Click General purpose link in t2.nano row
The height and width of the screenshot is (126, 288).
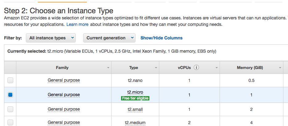(x=63, y=80)
